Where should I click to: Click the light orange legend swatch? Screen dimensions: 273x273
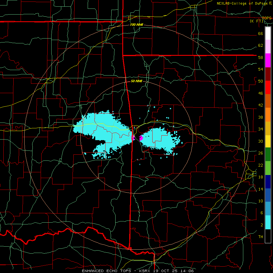point(268,115)
